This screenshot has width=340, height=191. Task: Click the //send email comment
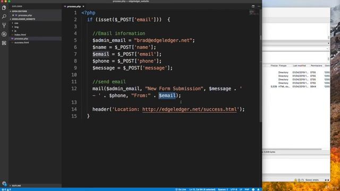109,82
